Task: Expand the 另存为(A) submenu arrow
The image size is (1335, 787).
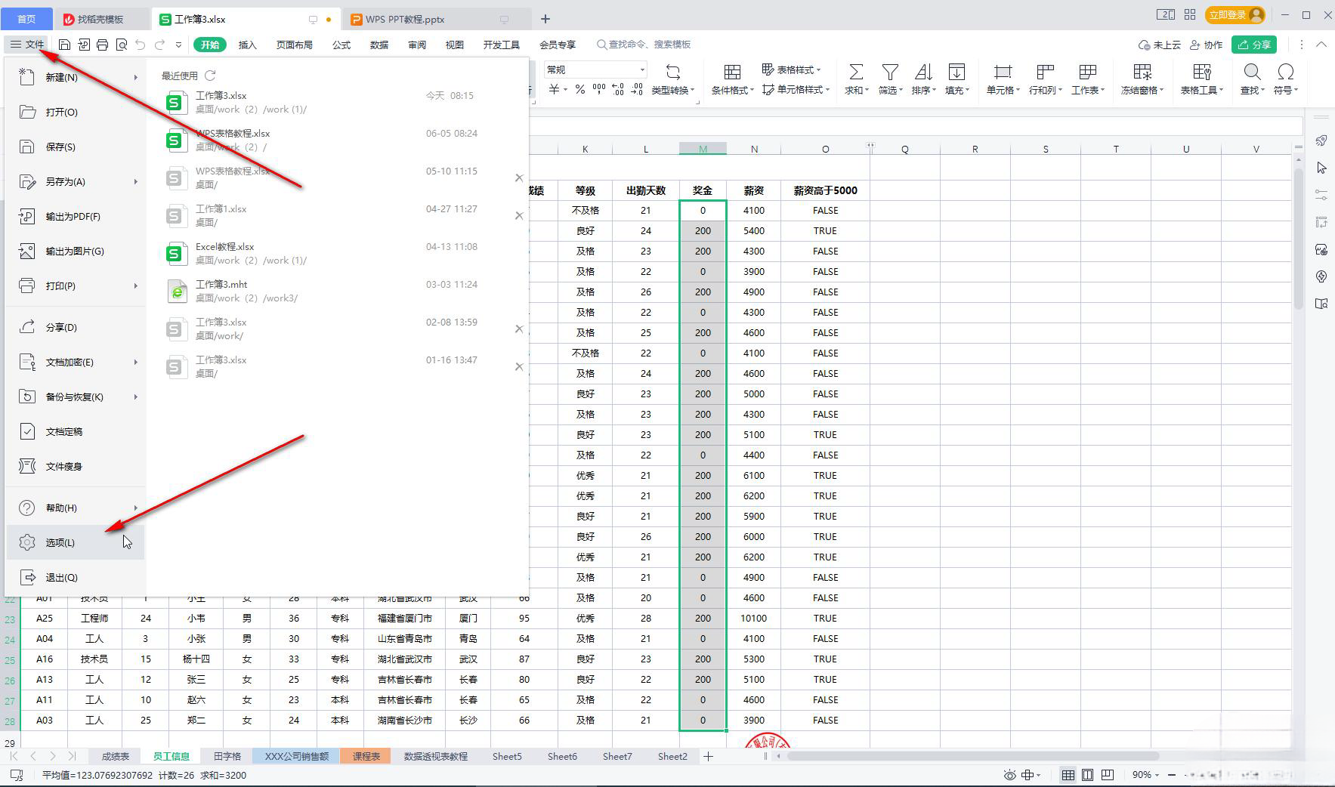Action: [x=136, y=181]
